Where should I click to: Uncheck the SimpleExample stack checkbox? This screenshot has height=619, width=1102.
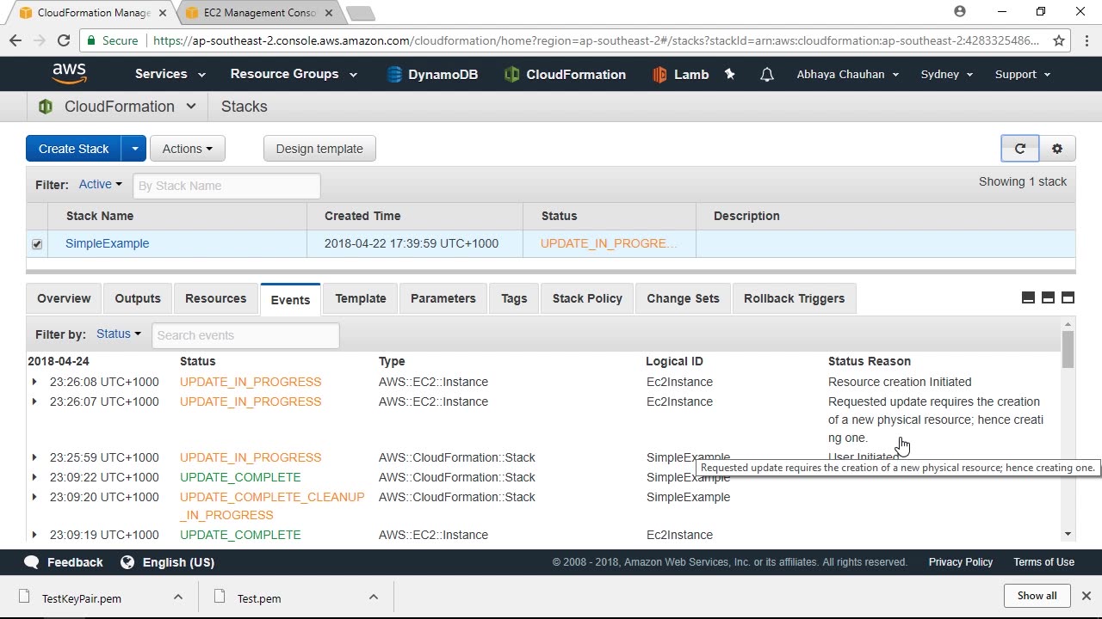[x=37, y=244]
